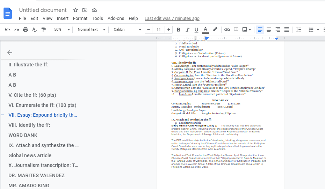
Task: Go to VIII. Identify the ff outline heading
Action: click(29, 125)
